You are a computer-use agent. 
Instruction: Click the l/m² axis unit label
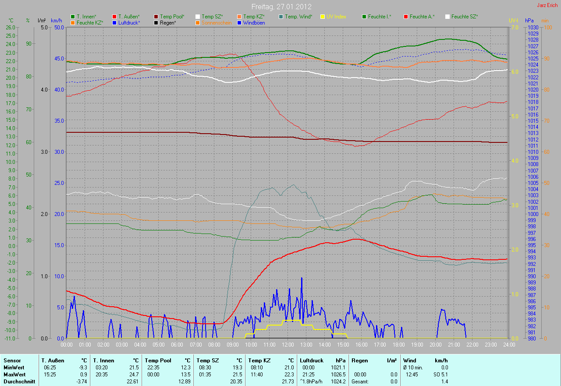42,21
